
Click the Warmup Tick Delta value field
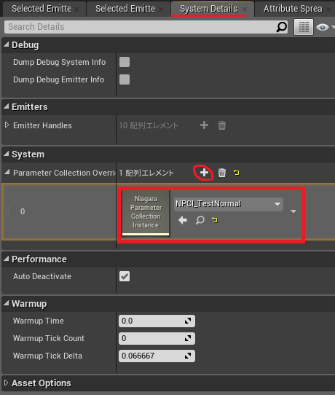157,356
